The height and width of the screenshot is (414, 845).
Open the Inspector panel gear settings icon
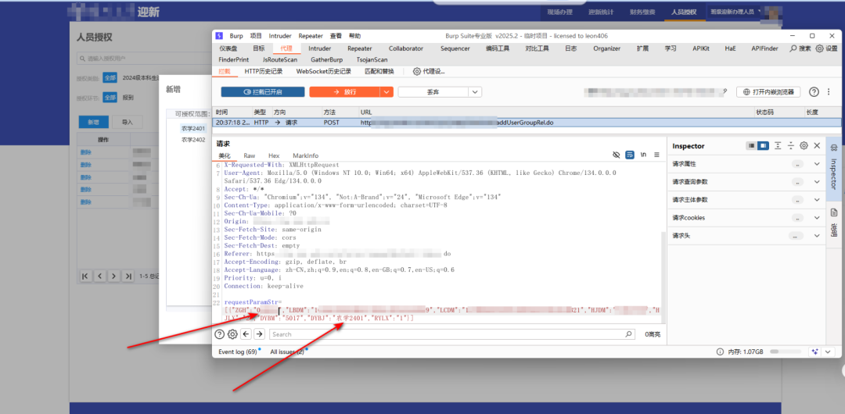tap(804, 146)
